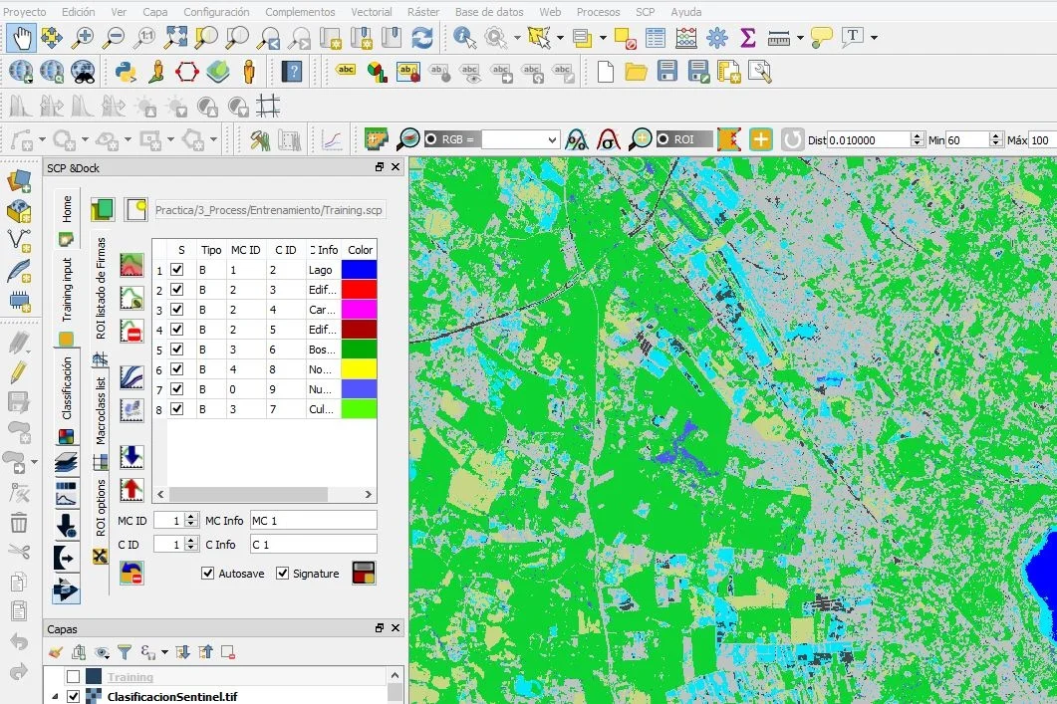Click the filter legend funnel icon in Capas
This screenshot has height=704, width=1057.
tap(125, 652)
